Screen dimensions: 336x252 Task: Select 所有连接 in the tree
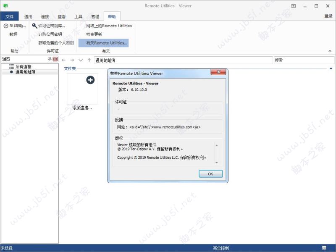point(24,67)
